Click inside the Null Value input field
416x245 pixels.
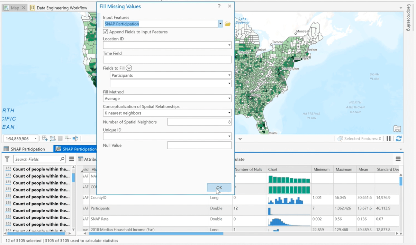tap(199, 145)
